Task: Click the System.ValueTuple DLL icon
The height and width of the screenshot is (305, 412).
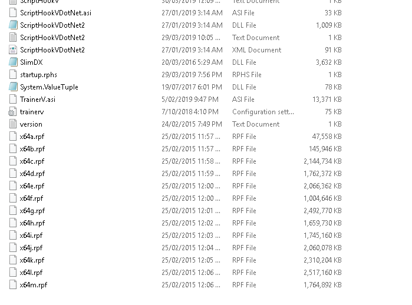Action: point(13,87)
